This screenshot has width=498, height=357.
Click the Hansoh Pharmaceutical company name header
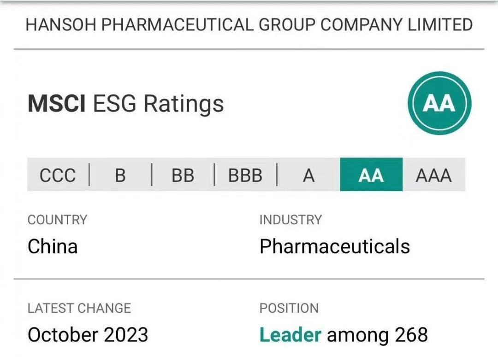[x=249, y=25]
